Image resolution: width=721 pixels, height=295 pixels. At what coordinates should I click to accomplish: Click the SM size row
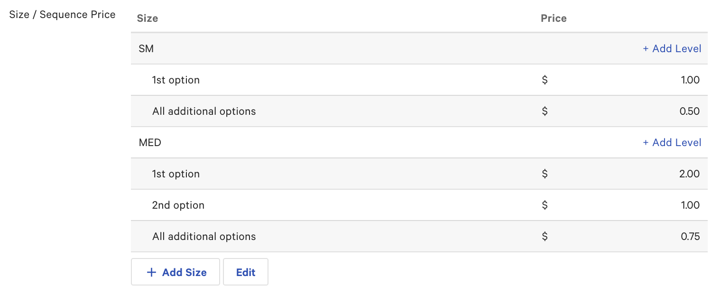(147, 48)
